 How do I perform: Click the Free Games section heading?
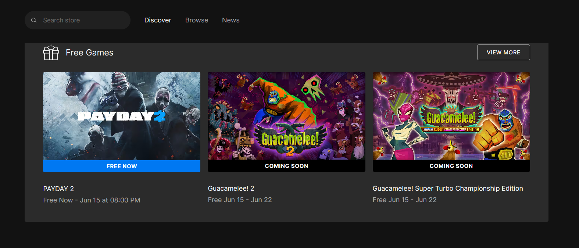[89, 53]
